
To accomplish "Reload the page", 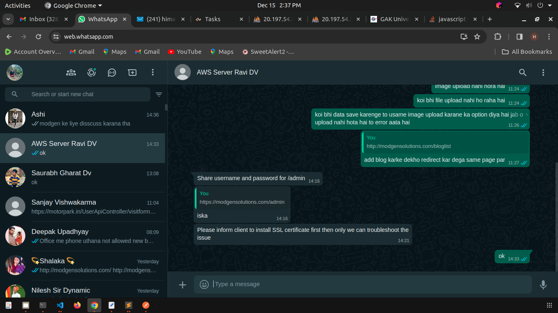I will [x=38, y=37].
